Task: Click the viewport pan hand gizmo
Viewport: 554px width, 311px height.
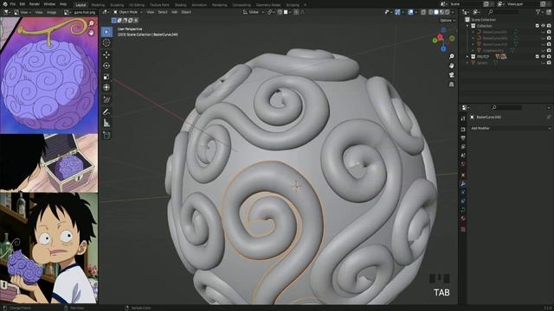Action: point(452,66)
